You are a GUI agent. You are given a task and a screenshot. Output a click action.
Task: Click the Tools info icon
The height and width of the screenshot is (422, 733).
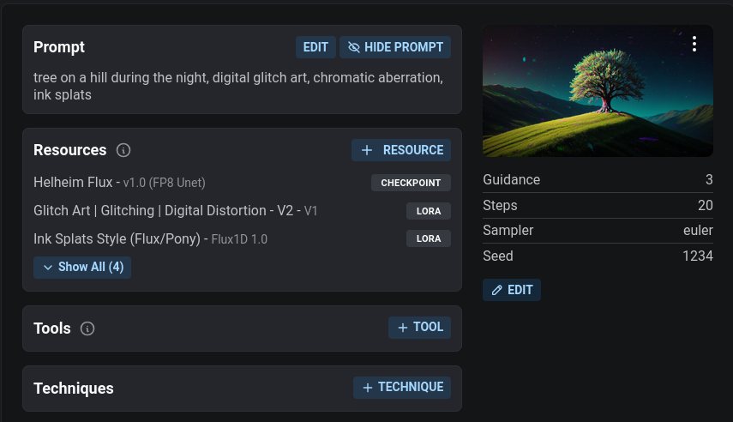pos(87,329)
